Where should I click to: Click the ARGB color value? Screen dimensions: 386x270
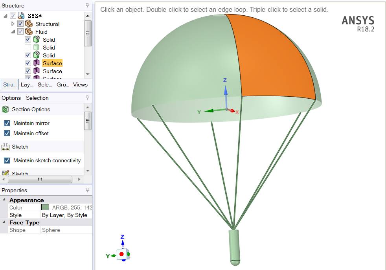[x=72, y=208]
